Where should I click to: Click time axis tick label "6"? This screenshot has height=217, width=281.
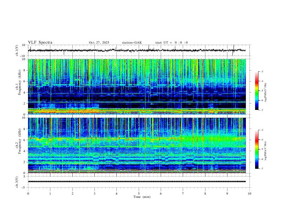161,194
